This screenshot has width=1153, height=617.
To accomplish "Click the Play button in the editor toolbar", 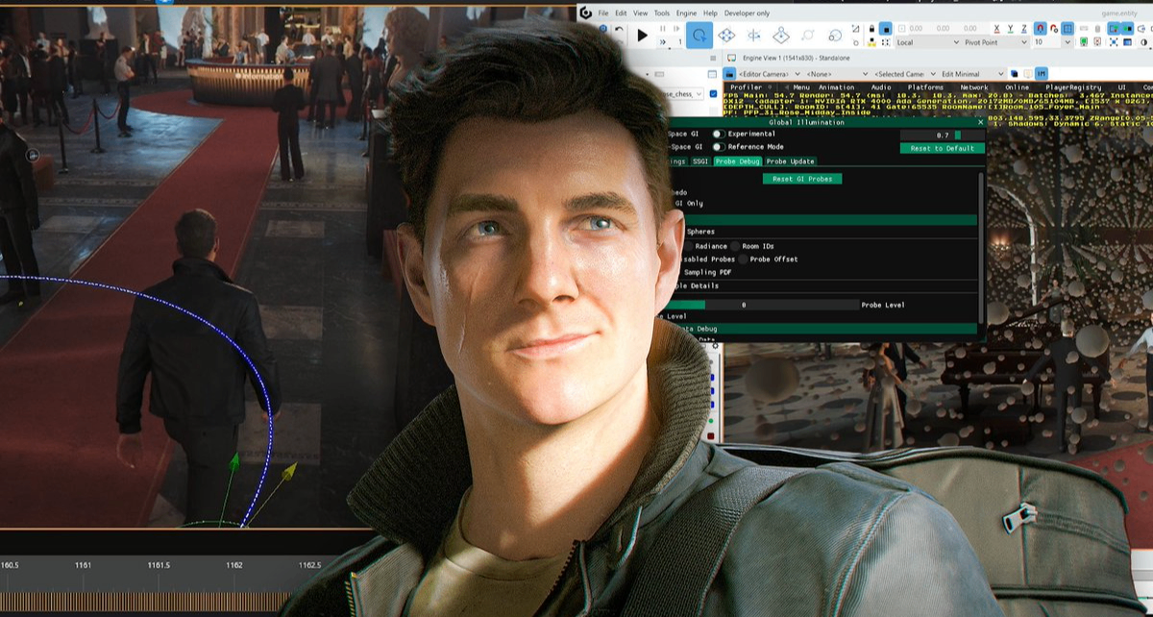I will (642, 35).
